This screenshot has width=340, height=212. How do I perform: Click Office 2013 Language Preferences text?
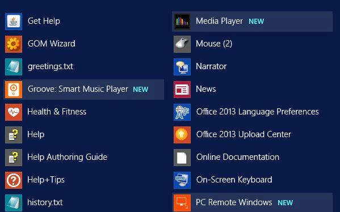pyautogui.click(x=257, y=112)
